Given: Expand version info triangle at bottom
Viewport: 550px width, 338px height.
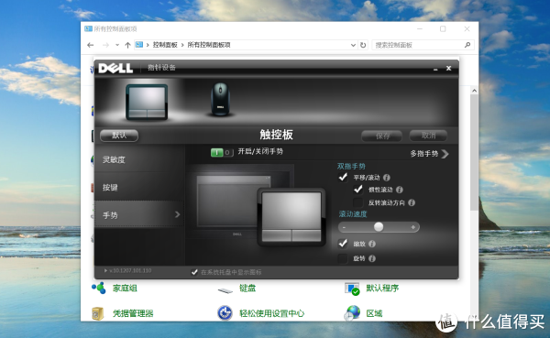Looking at the screenshot, I should tap(105, 271).
